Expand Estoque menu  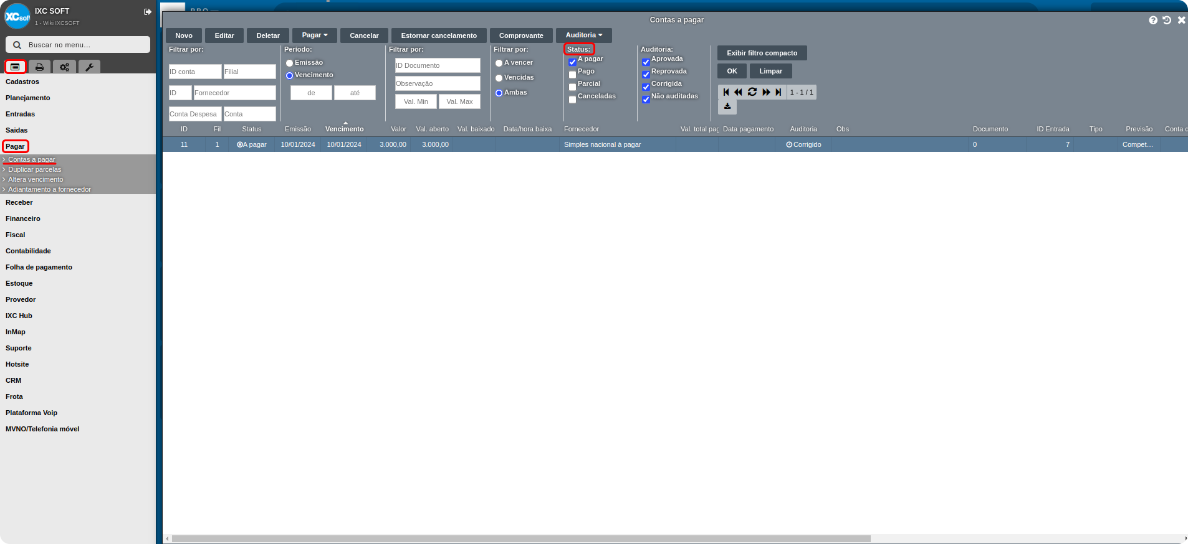[x=19, y=283]
